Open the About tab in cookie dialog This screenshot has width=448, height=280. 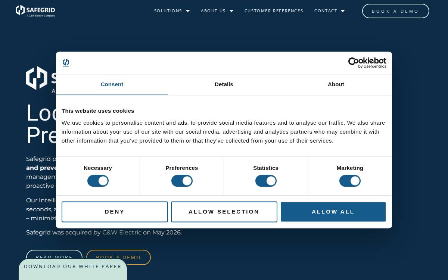[x=336, y=84]
